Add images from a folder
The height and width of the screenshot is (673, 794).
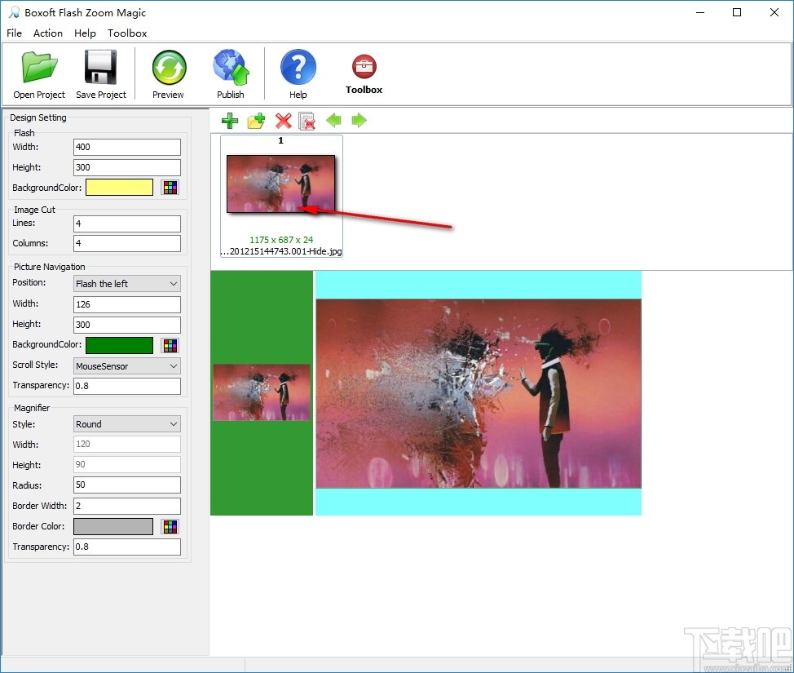click(255, 121)
